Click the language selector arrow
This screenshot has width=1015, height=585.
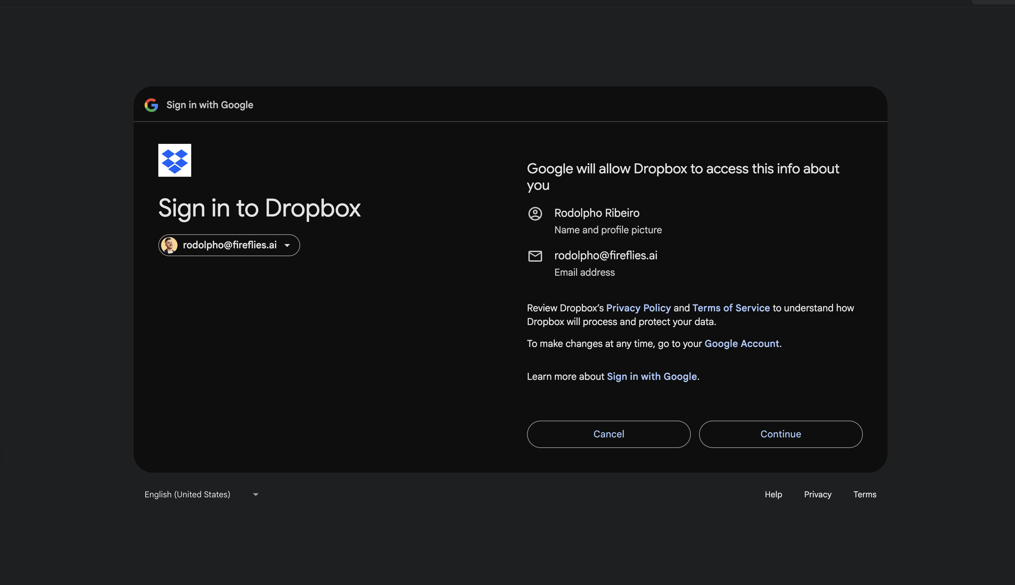click(x=255, y=495)
